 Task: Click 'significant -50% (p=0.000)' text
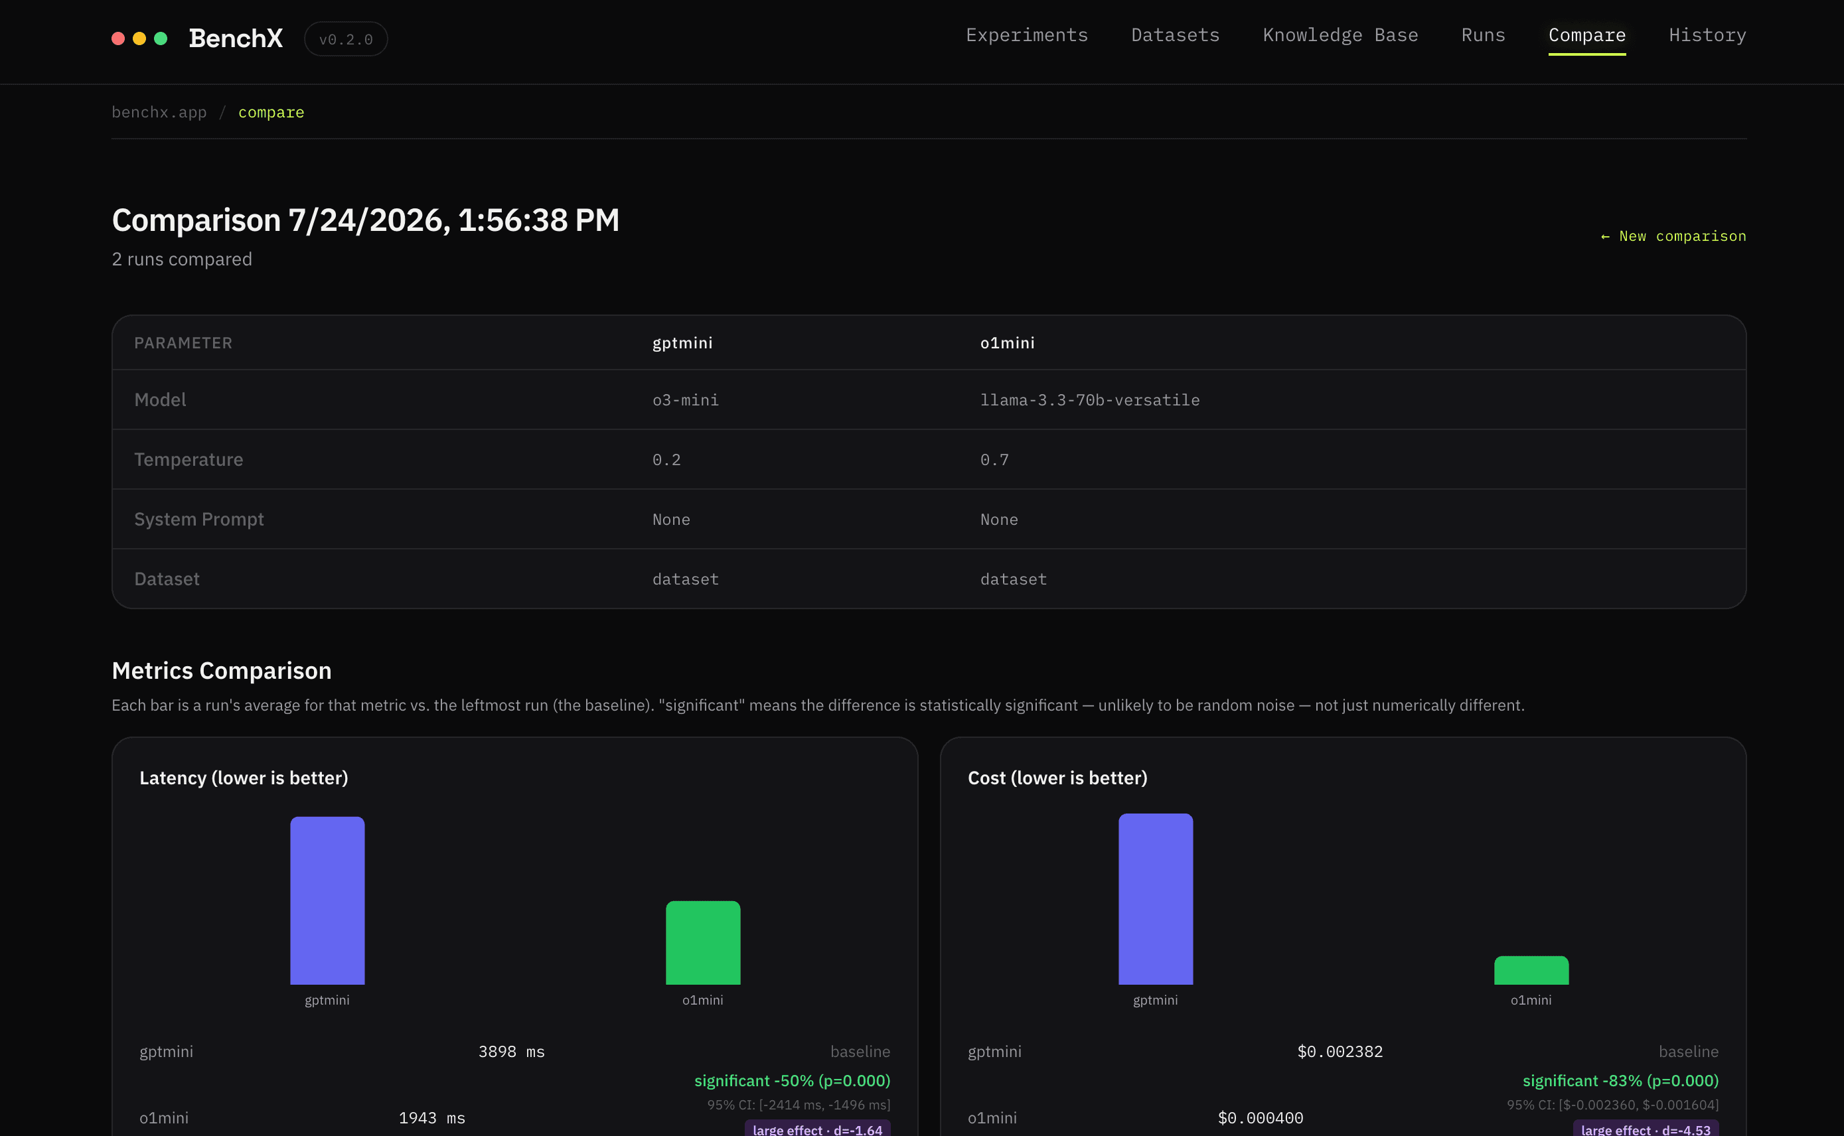(792, 1080)
